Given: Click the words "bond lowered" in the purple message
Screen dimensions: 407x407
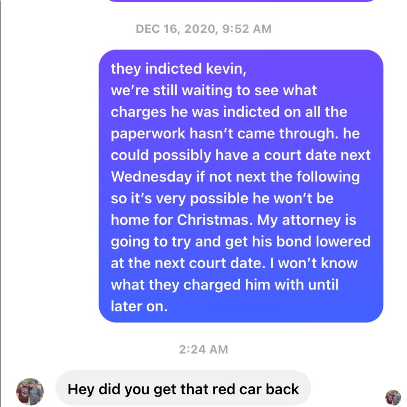Looking at the screenshot, I should [323, 241].
